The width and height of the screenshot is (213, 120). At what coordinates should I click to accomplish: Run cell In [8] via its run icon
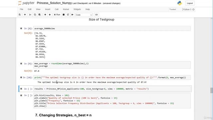pyautogui.click(x=21, y=28)
